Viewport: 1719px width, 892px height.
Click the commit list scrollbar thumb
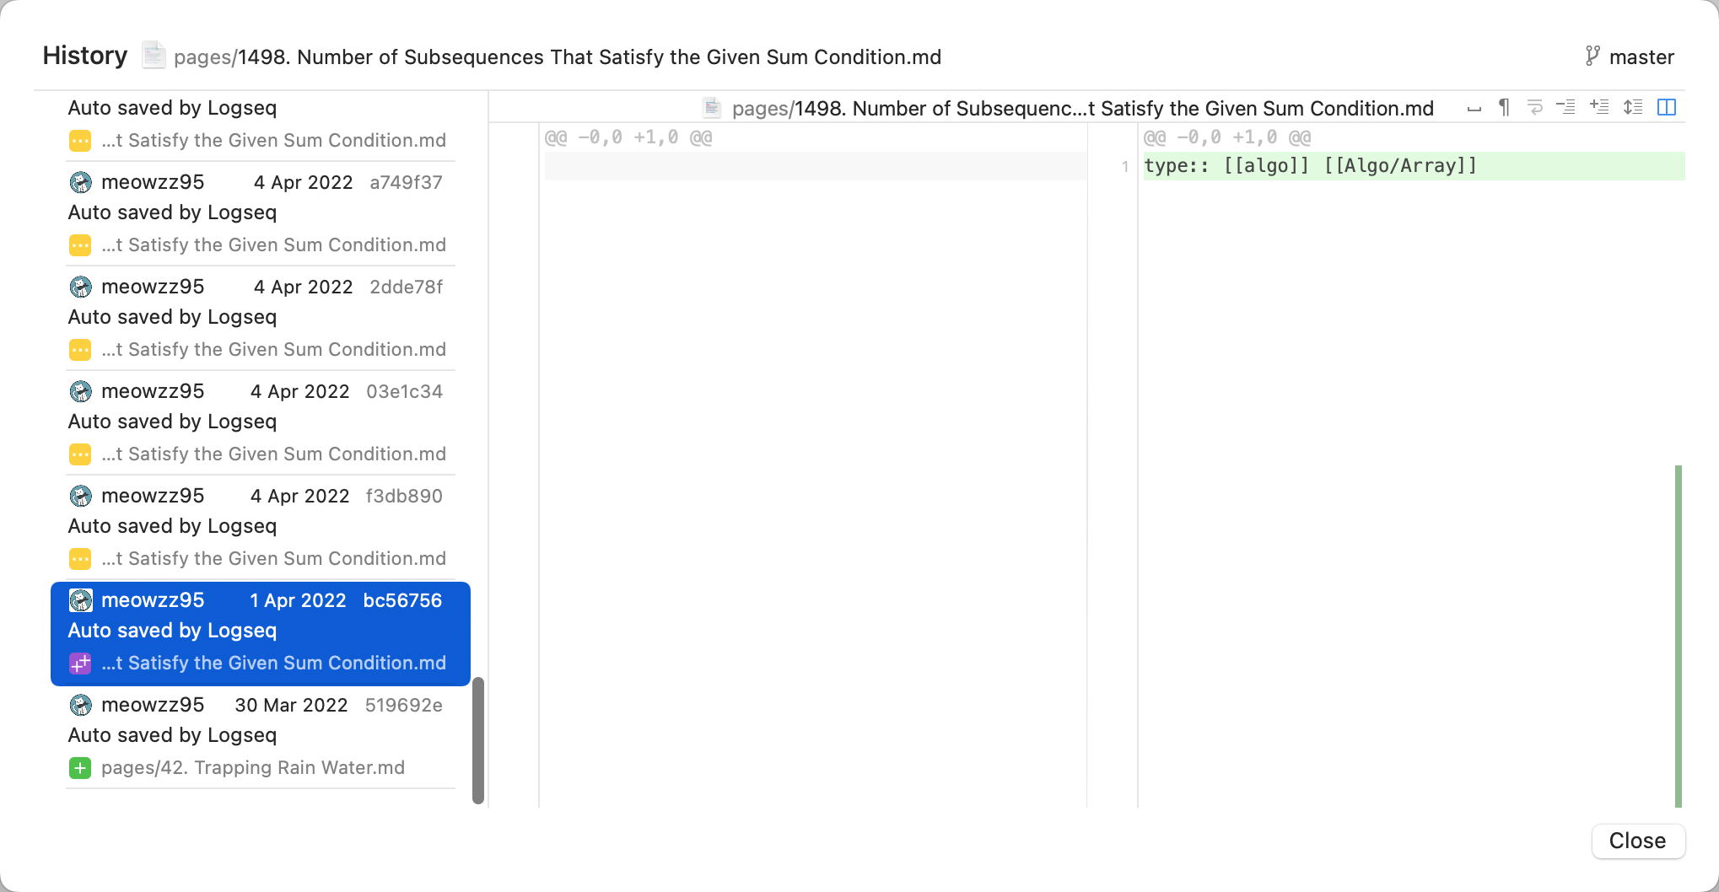(477, 738)
